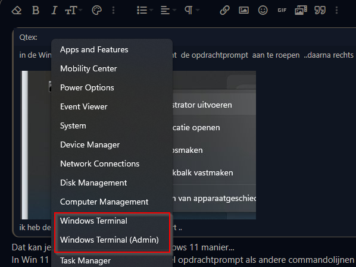Open the media gallery icon

point(301,11)
